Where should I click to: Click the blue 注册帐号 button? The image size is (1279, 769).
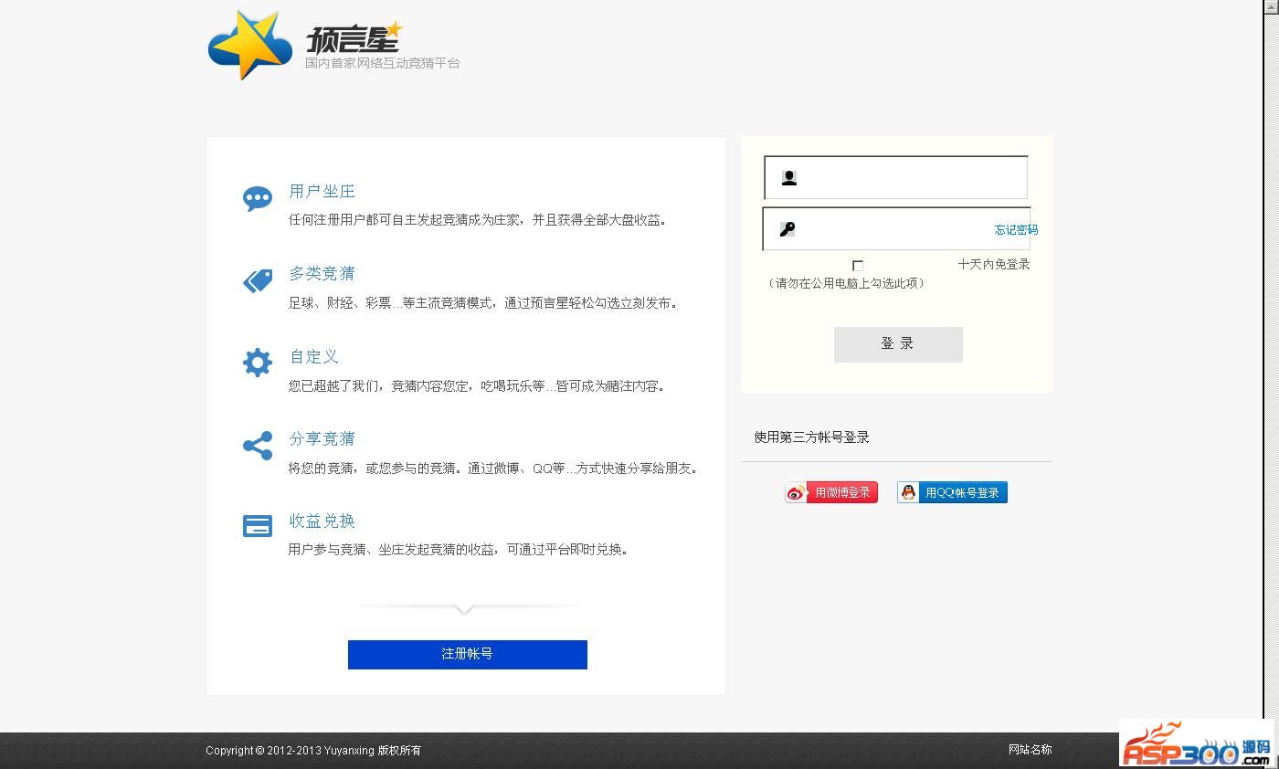point(468,654)
